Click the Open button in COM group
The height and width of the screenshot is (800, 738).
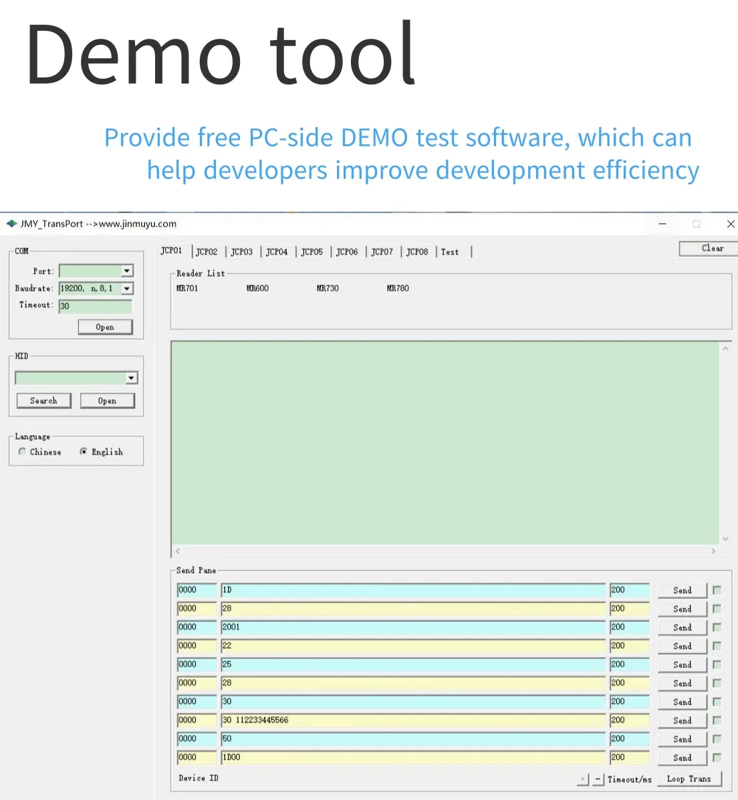click(105, 327)
